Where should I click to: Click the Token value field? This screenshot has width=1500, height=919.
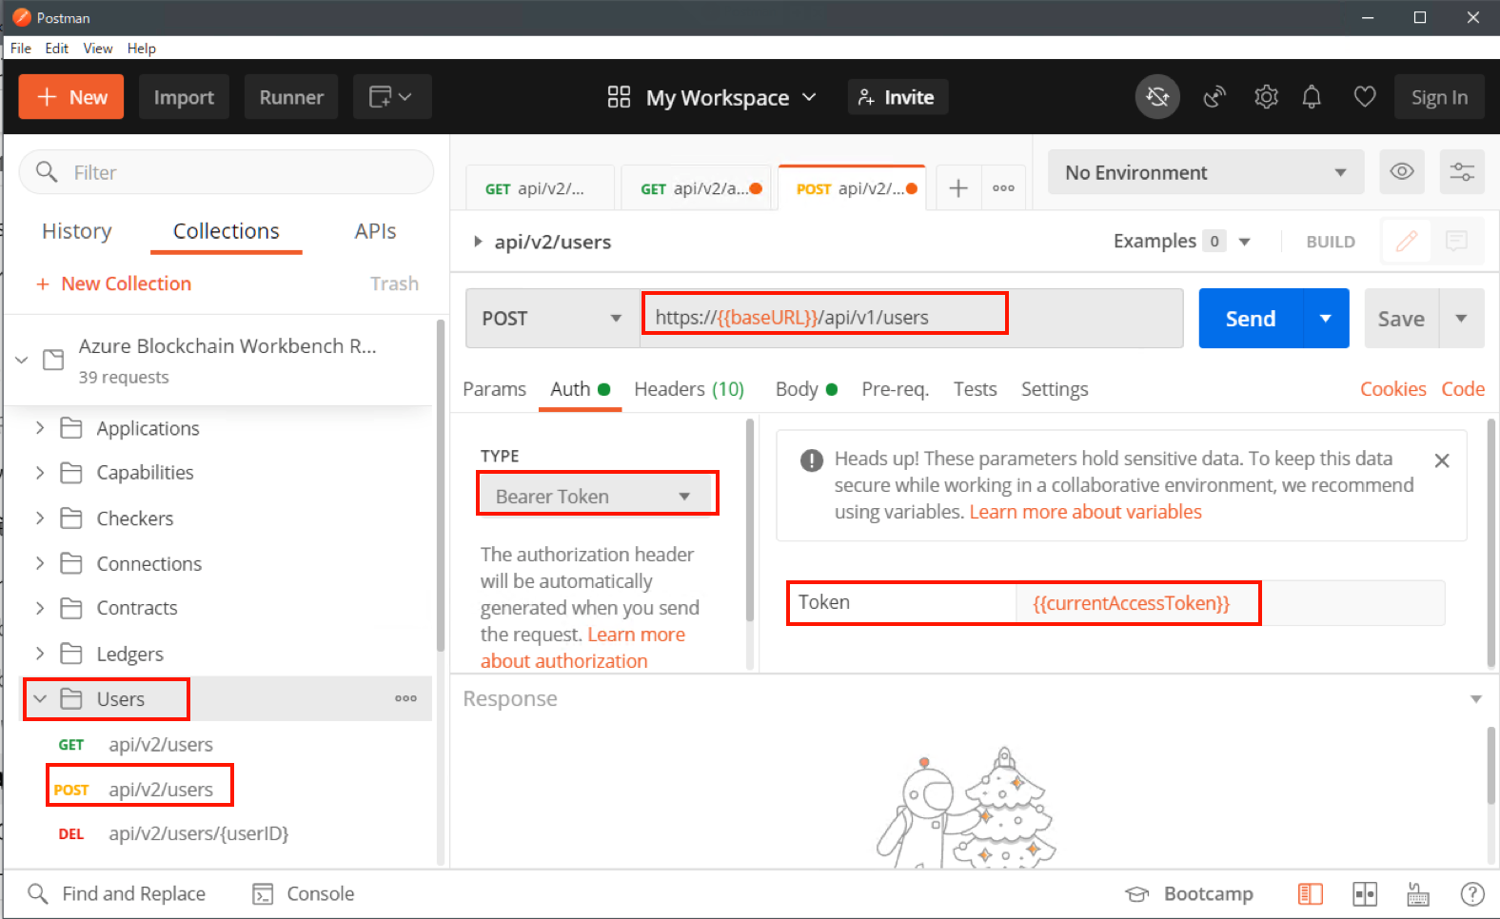1231,603
